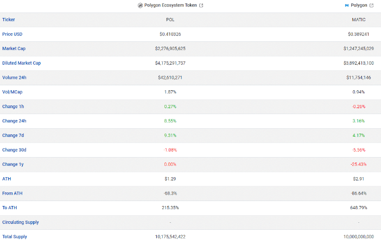
Task: Select the Diluted Market Cap label
Action: (x=21, y=63)
